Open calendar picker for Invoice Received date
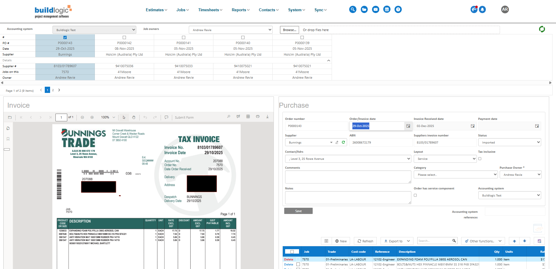Viewport: 556px width, 269px height. pyautogui.click(x=473, y=126)
